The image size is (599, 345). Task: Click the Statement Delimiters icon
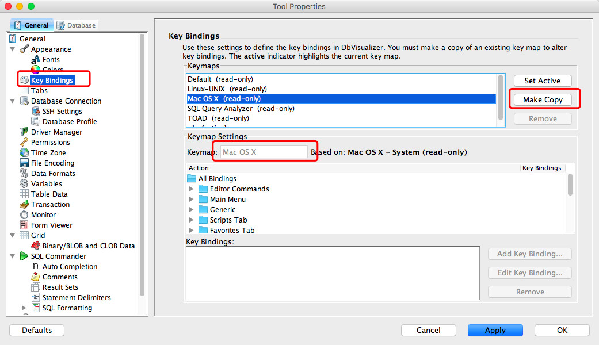tap(36, 297)
